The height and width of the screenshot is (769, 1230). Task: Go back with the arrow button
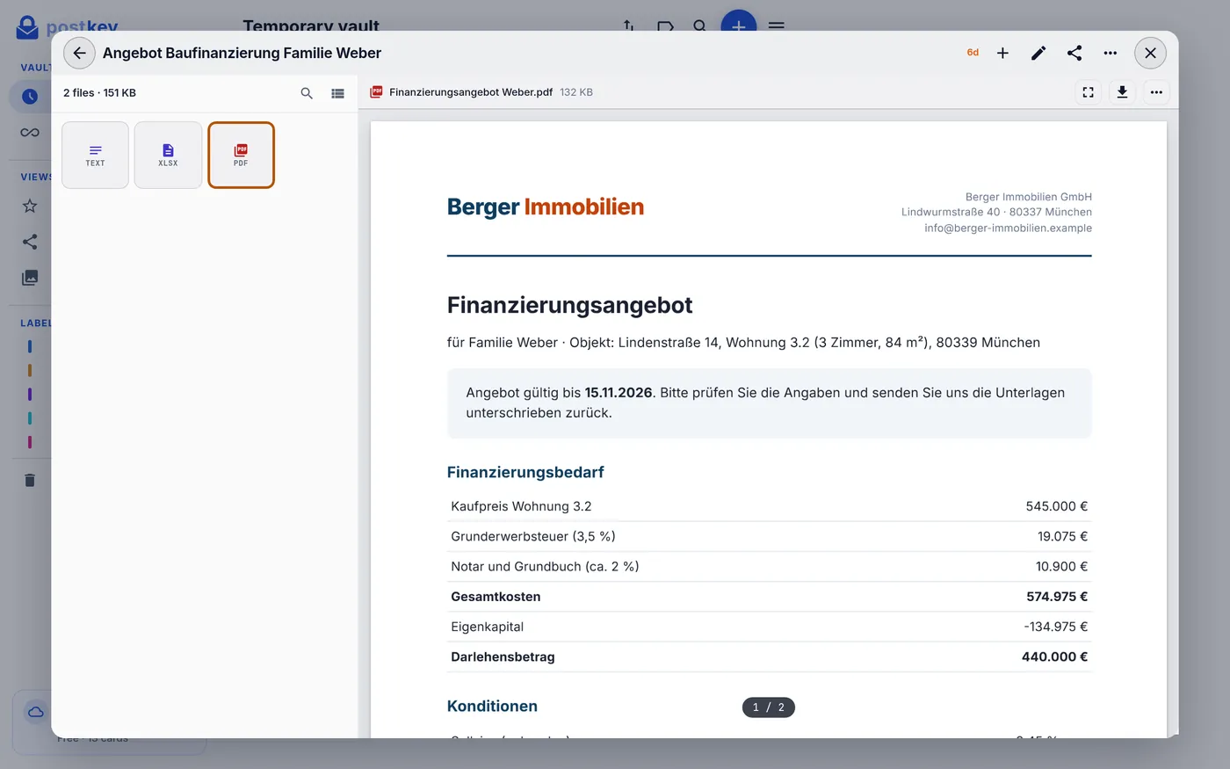79,53
